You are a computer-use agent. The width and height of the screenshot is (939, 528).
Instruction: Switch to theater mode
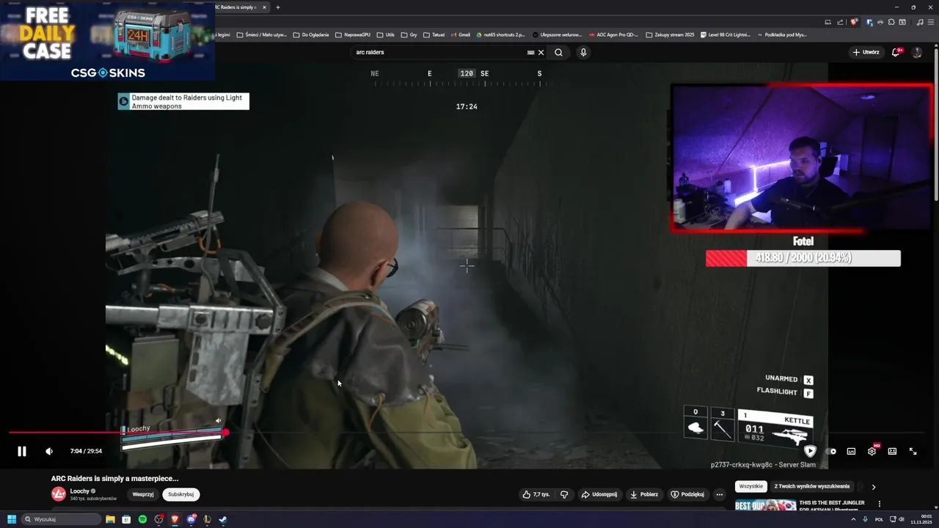pyautogui.click(x=892, y=451)
